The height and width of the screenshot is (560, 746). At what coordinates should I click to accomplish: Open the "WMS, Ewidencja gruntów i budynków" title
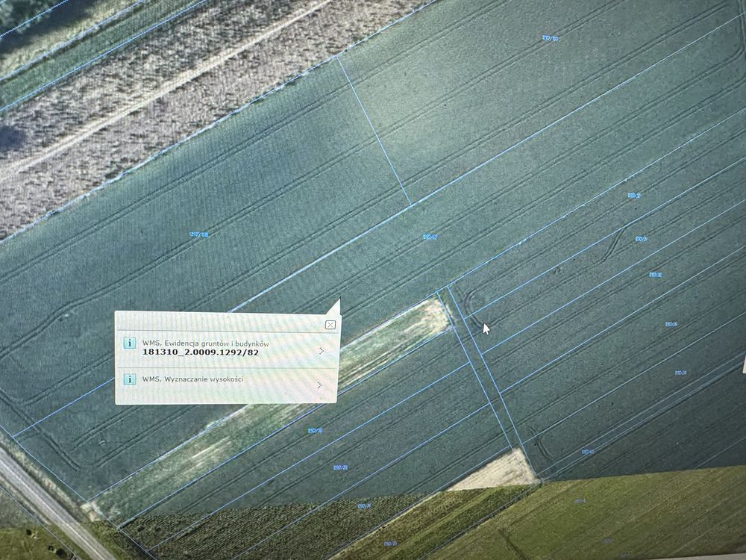[205, 343]
